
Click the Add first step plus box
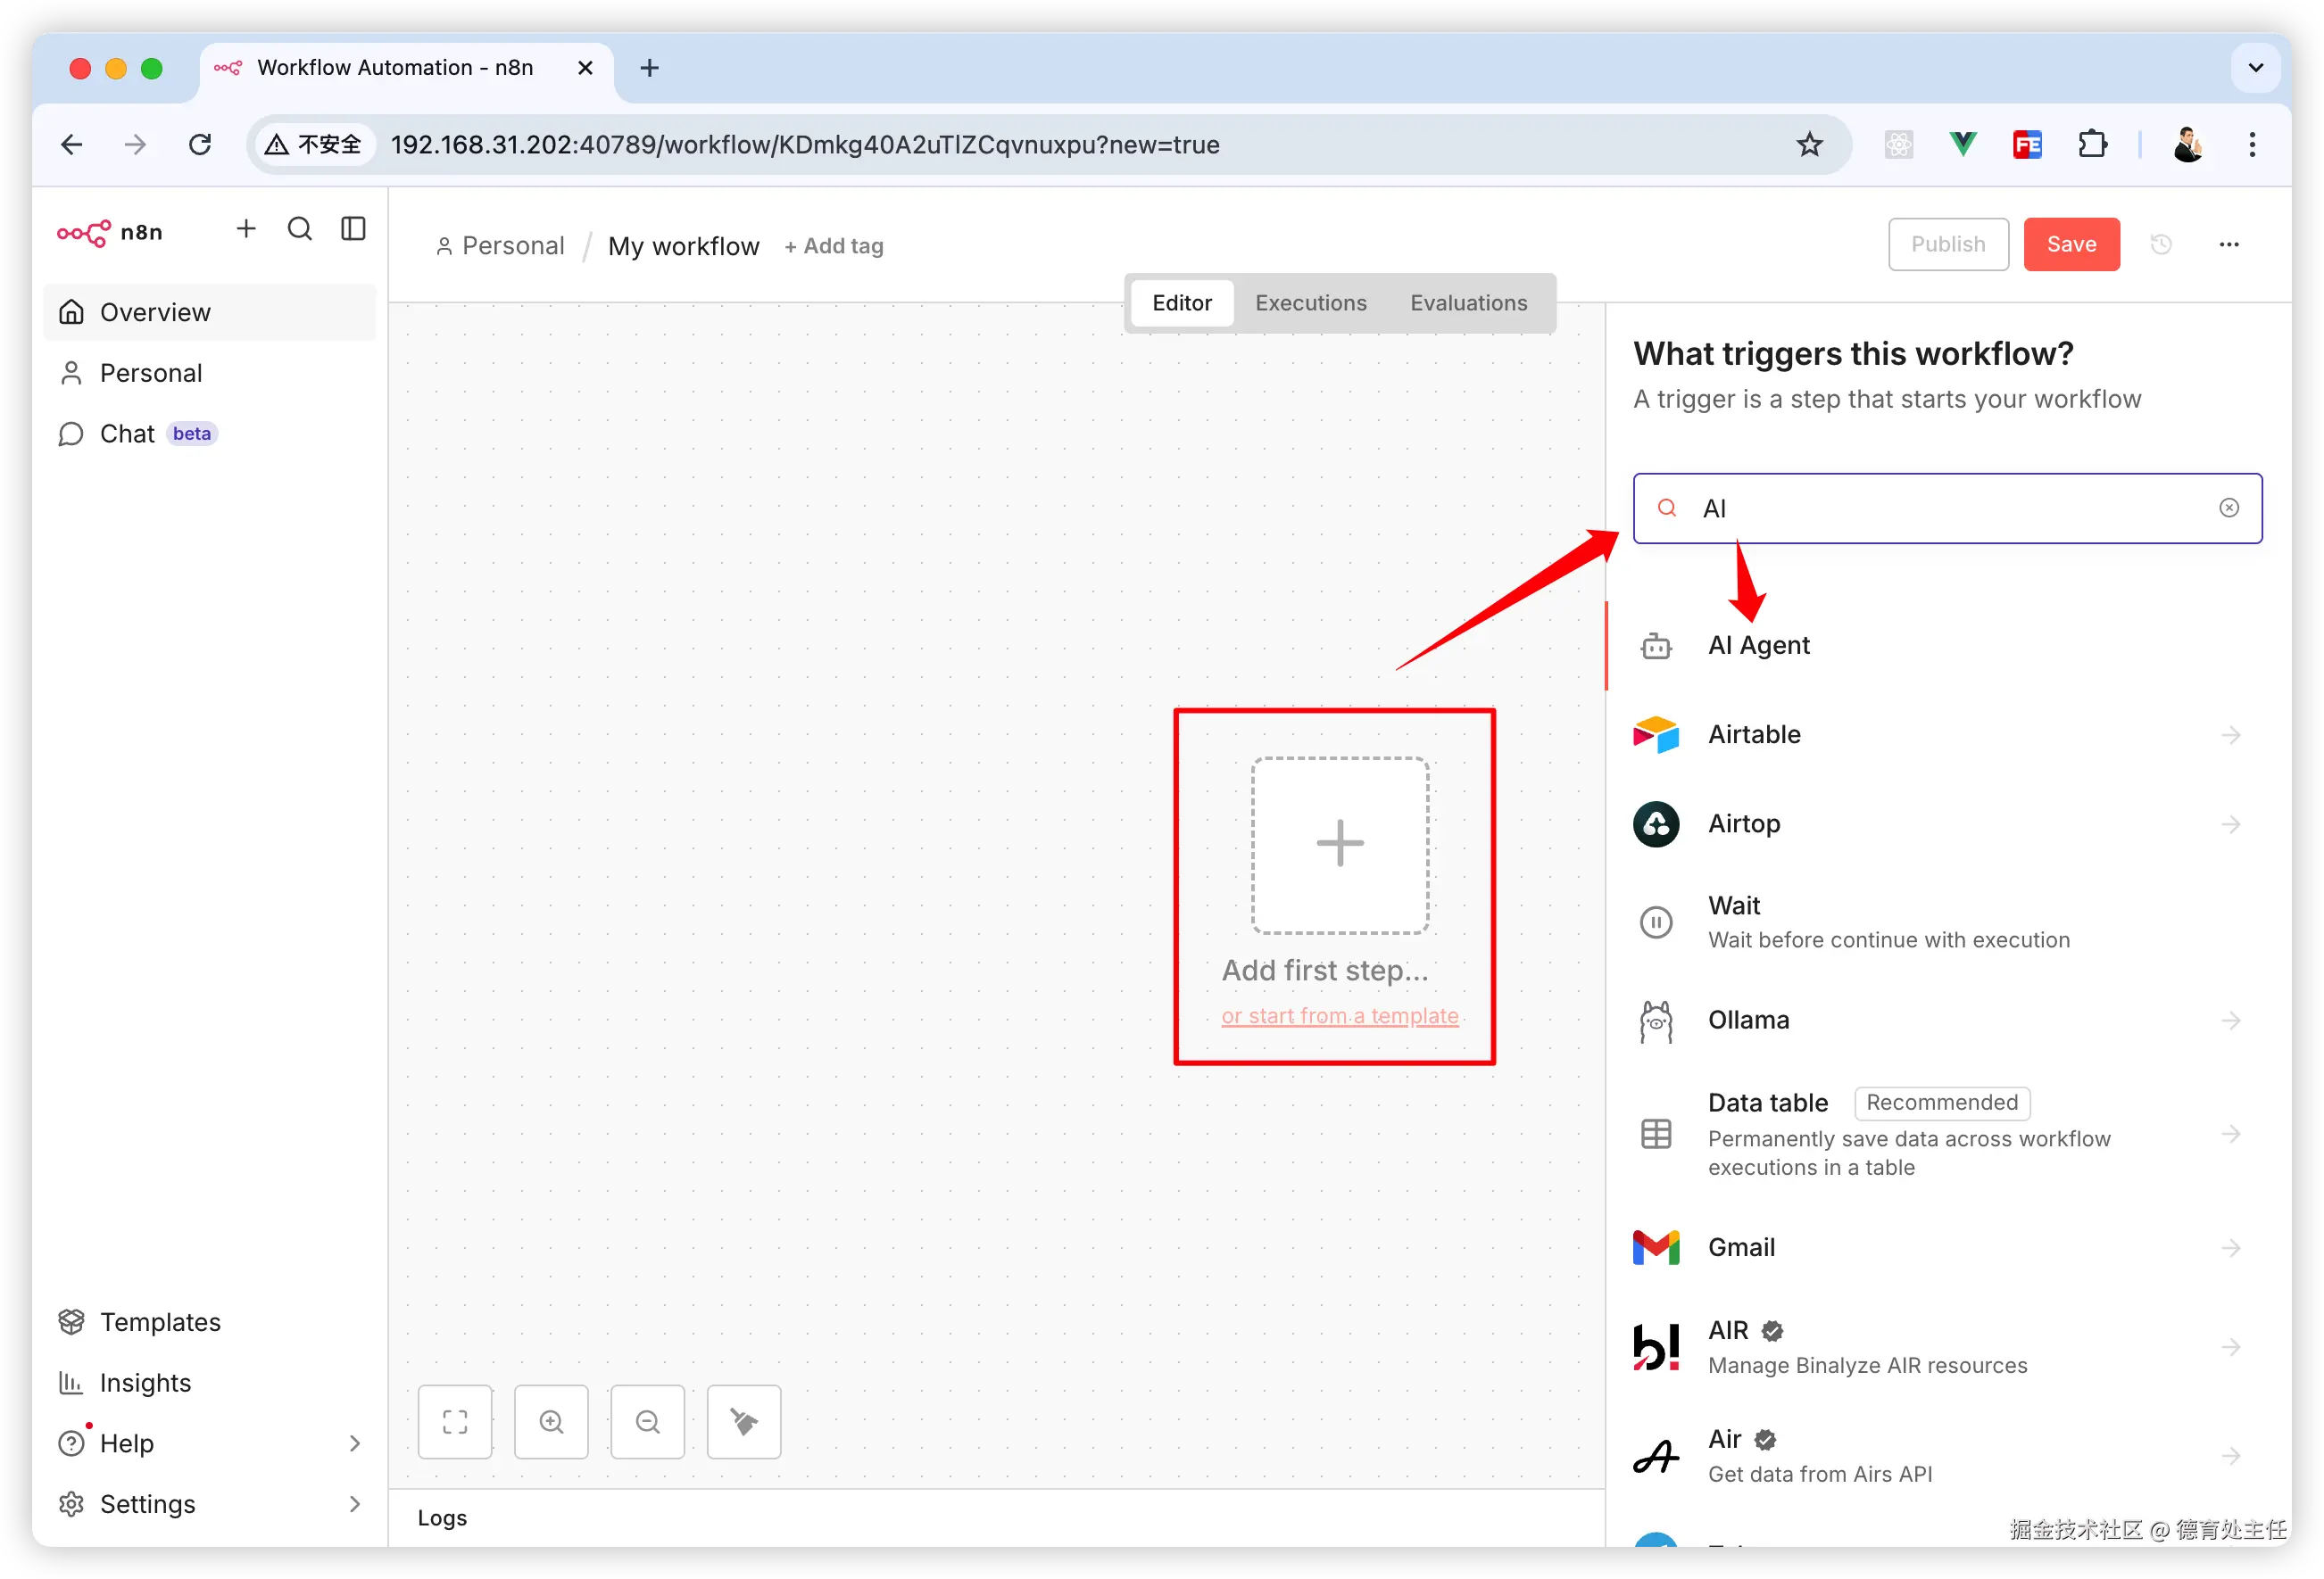click(1339, 845)
